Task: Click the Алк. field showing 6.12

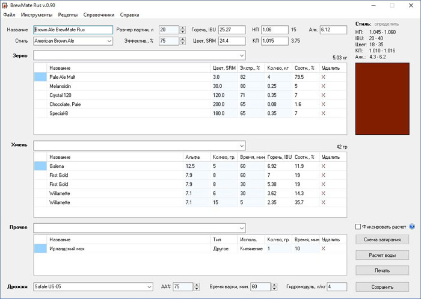Action: click(333, 30)
